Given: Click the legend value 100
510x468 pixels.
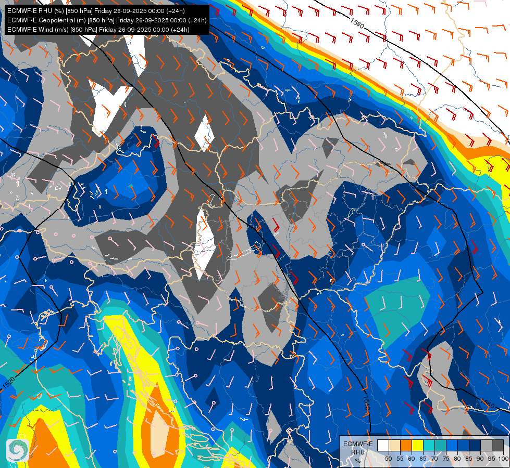Looking at the screenshot, I should (x=503, y=459).
